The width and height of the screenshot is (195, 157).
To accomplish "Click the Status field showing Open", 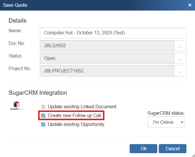I will click(x=107, y=58).
